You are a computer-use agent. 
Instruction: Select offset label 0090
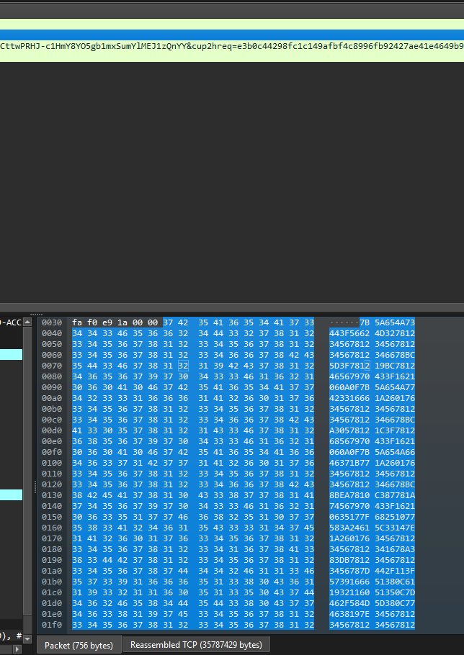pyautogui.click(x=52, y=387)
